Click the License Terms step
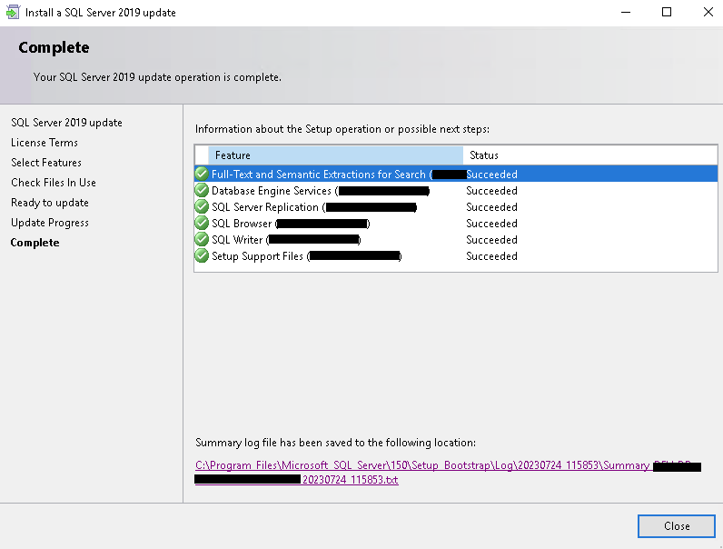723x549 pixels. pos(45,143)
